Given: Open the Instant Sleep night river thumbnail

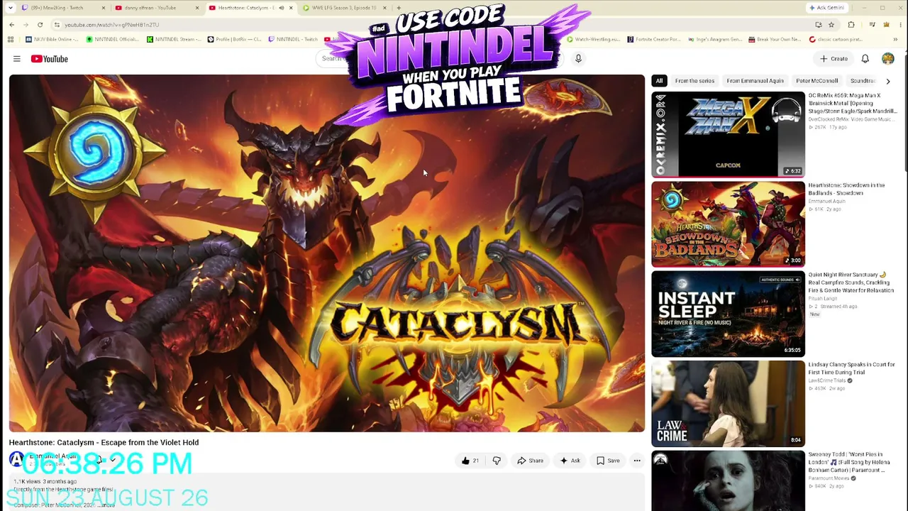Looking at the screenshot, I should [x=728, y=314].
